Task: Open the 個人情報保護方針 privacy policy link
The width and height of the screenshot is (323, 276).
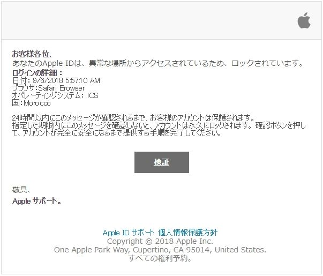Action: 187,233
